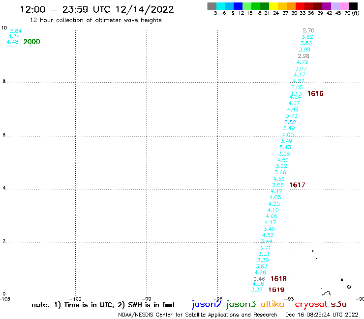Click the 'cryosat' satellite legend name
Viewport: 364px width, 319px height.
311,304
